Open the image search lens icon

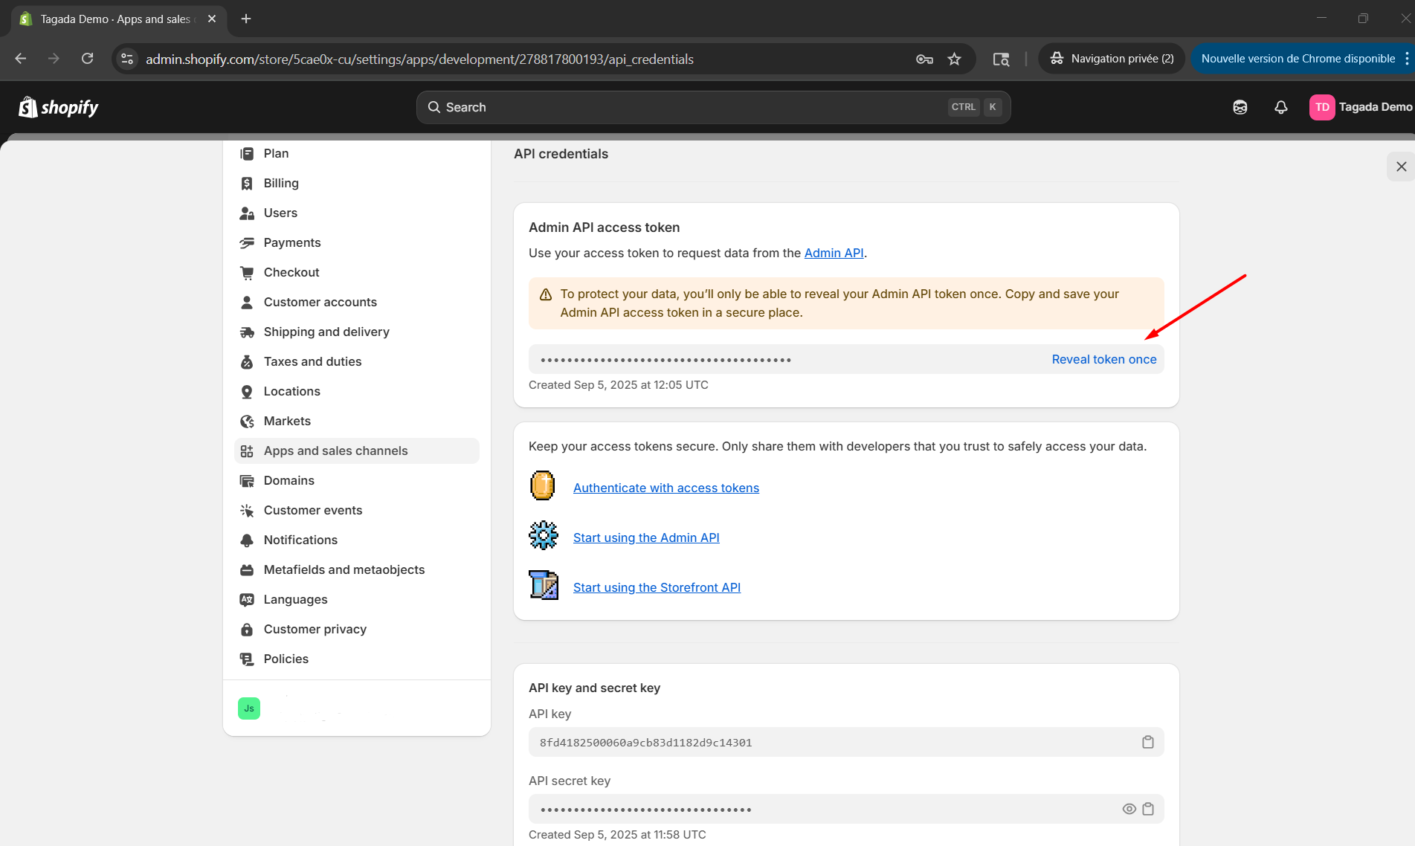(1002, 59)
